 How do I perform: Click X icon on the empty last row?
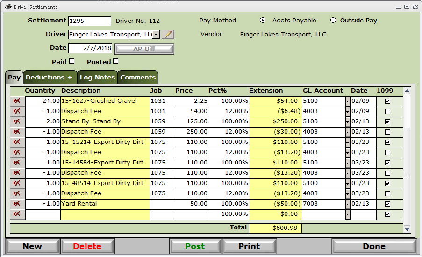pyautogui.click(x=17, y=214)
